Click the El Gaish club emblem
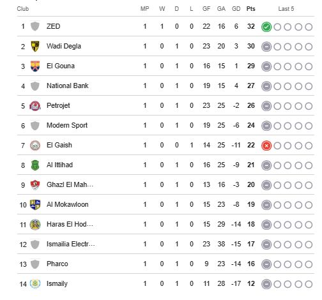The image size is (322, 300). 35,146
